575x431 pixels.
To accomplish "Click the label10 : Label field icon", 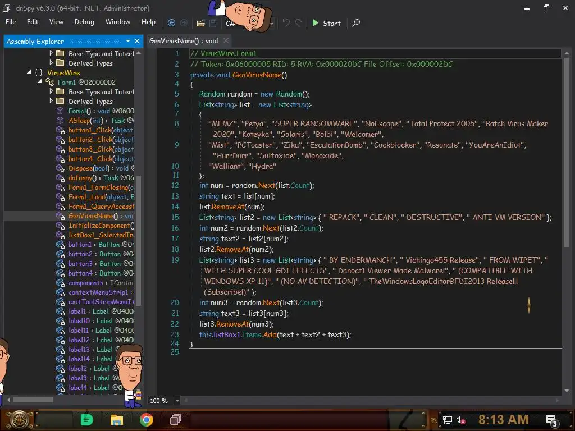I will pyautogui.click(x=60, y=320).
